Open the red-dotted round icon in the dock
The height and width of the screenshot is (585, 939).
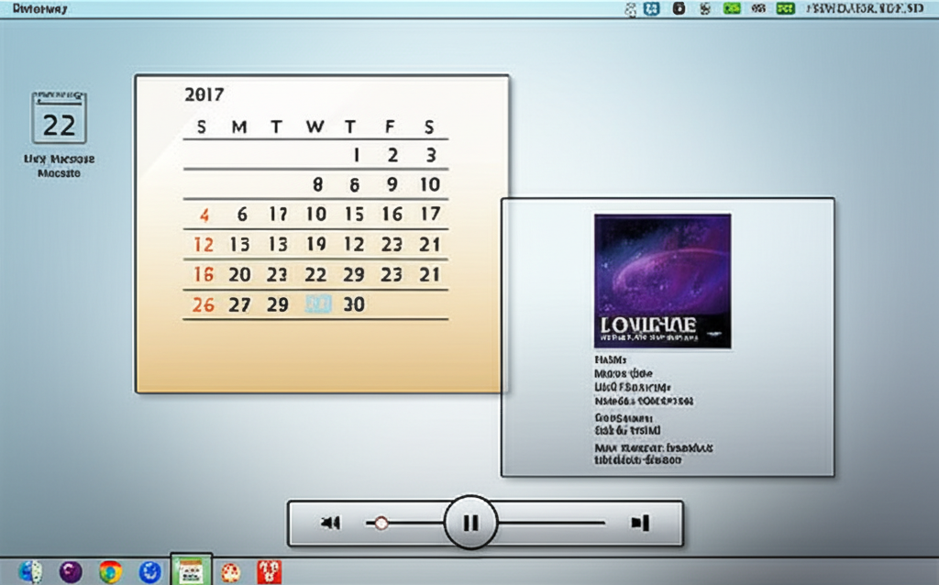point(230,572)
